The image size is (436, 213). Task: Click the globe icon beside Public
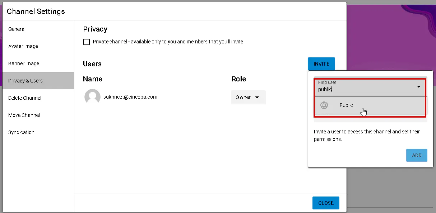tap(324, 105)
